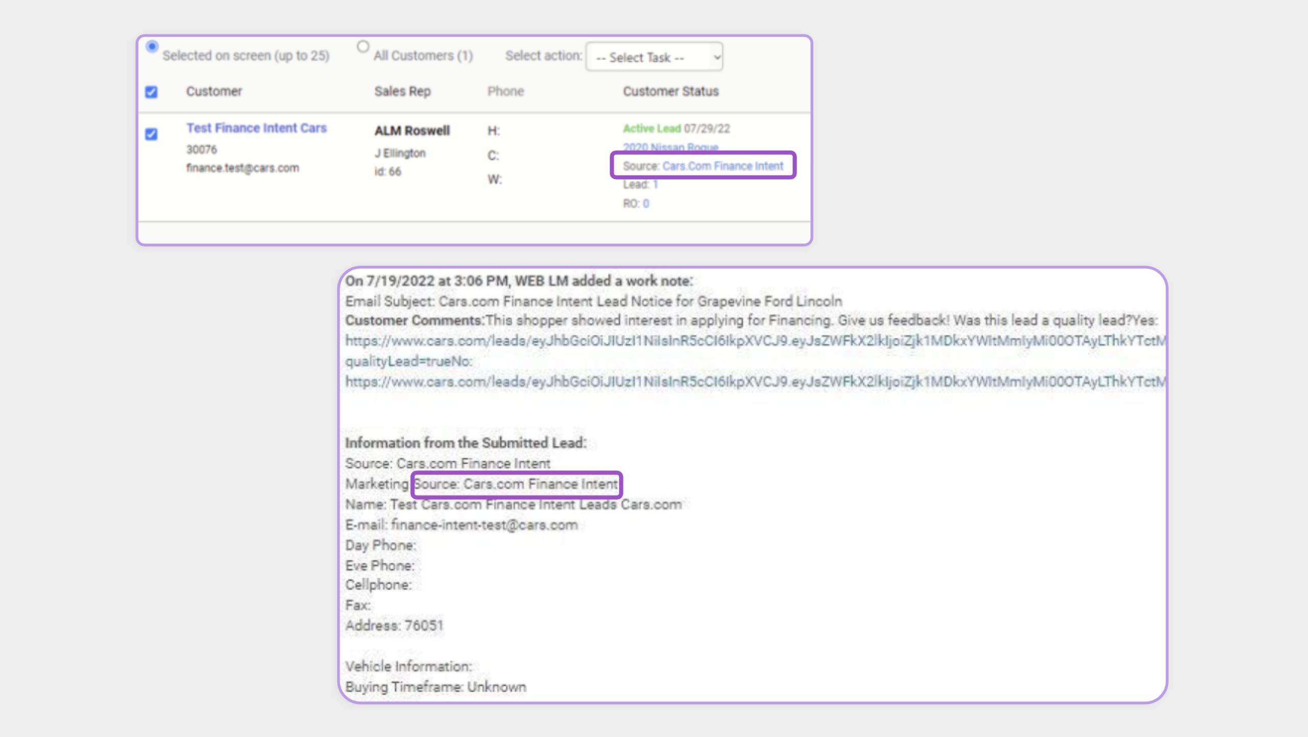Click the 'E-mail: finance-intent-test@cars.com' line
Screen dimensions: 1308x737
point(461,525)
